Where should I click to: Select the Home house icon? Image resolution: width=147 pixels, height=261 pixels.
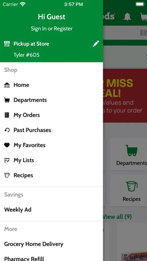pos(7,85)
